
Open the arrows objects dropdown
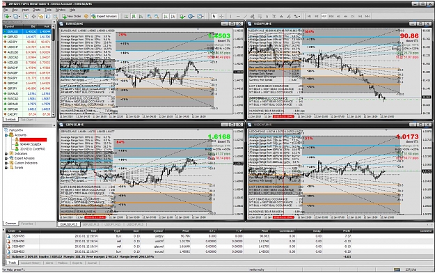pos(297,17)
